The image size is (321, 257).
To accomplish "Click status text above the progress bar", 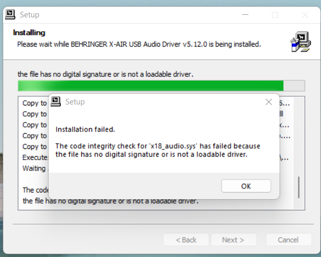I will tap(105, 74).
